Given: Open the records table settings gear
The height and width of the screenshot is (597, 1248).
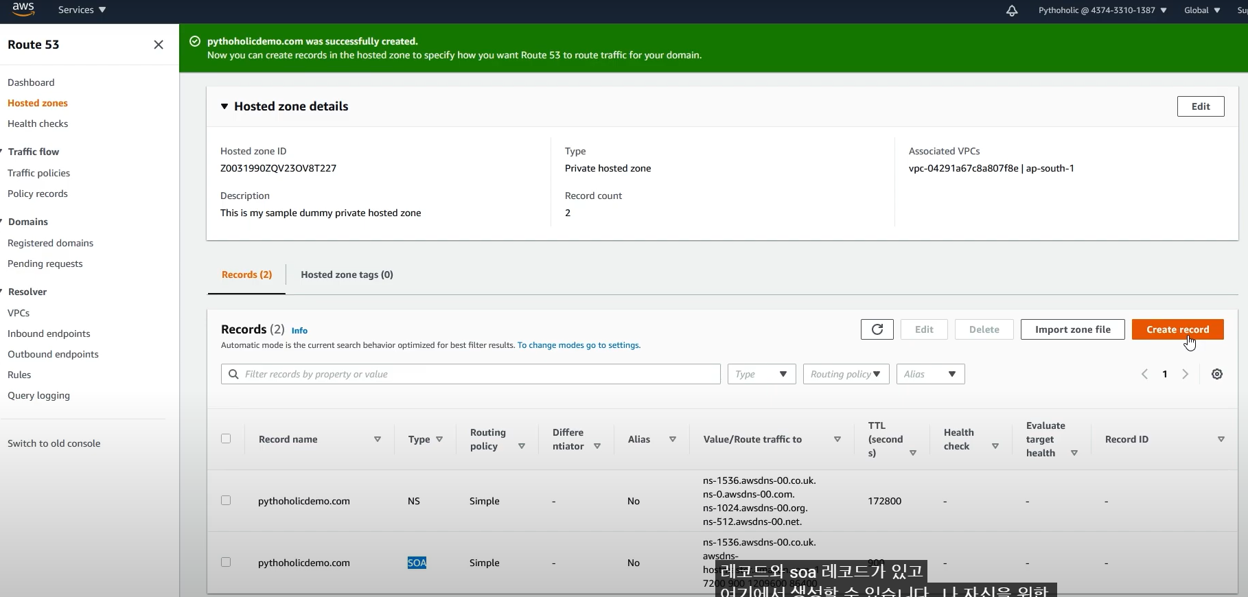Looking at the screenshot, I should (x=1217, y=374).
